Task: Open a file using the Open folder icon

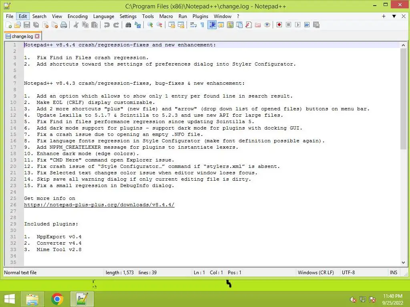Action: 18,25
